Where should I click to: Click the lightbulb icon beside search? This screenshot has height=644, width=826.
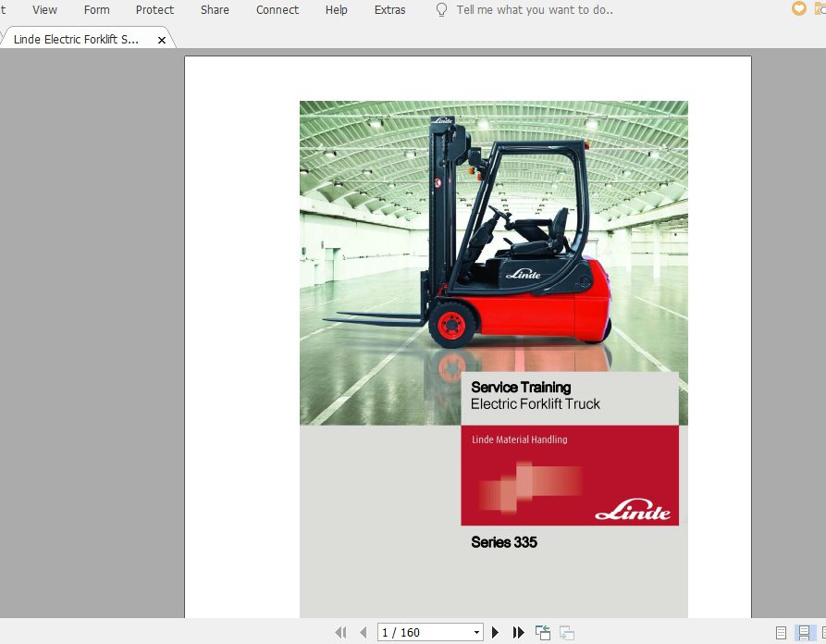click(441, 10)
